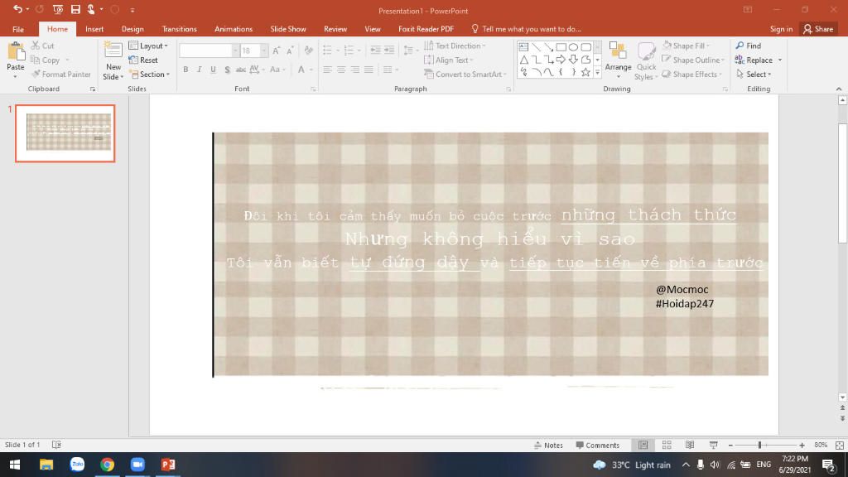Start presentation from beginning icon
Image resolution: width=848 pixels, height=477 pixels.
click(x=57, y=9)
